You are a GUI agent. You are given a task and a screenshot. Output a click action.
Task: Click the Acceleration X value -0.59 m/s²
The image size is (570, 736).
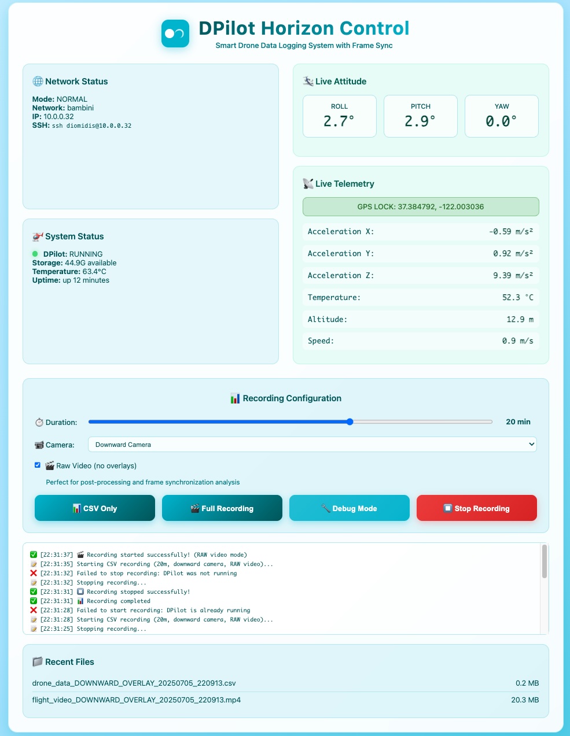(511, 231)
